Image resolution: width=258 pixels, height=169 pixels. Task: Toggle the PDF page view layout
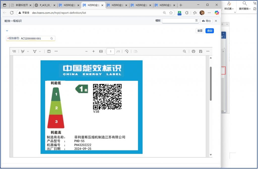click(x=49, y=51)
